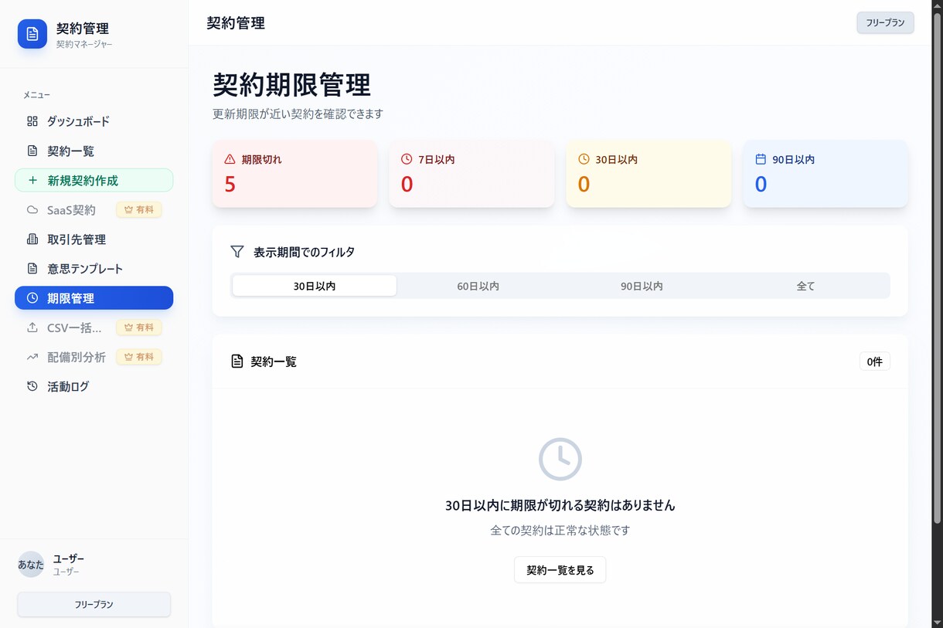Open 配備別分析 paid menu item
The height and width of the screenshot is (628, 943).
pos(94,357)
